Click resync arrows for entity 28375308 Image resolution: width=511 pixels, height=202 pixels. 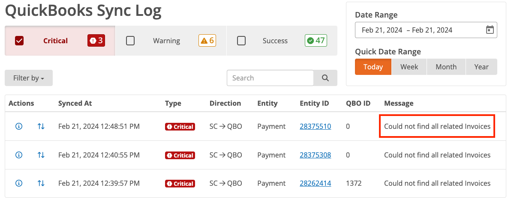point(41,155)
